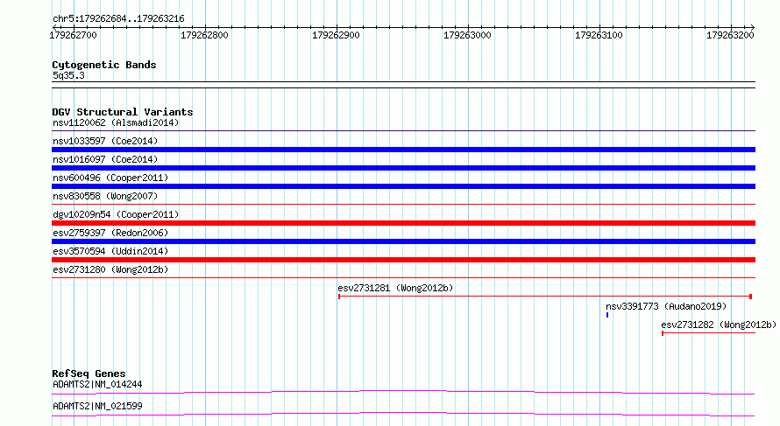The height and width of the screenshot is (426, 780).
Task: Select the nsv1033597 (Coe2014) variant label
Action: tap(105, 141)
